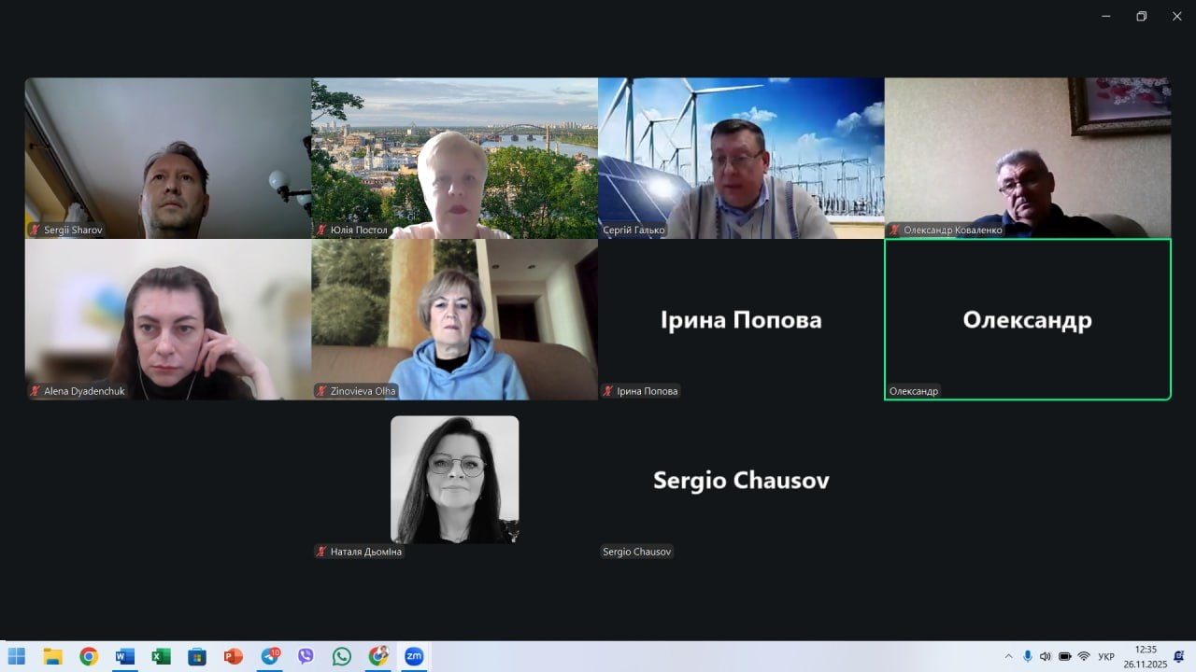Click Sergii Sharov's muted microphone icon
The image size is (1196, 672).
pyautogui.click(x=36, y=230)
